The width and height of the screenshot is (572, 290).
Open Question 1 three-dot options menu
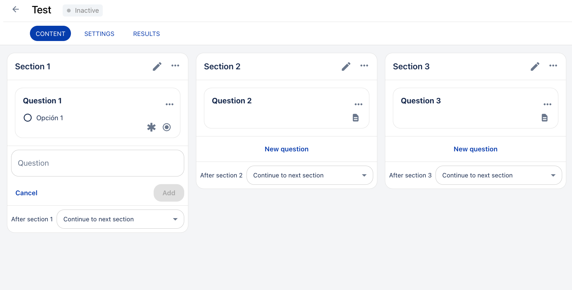coord(170,104)
